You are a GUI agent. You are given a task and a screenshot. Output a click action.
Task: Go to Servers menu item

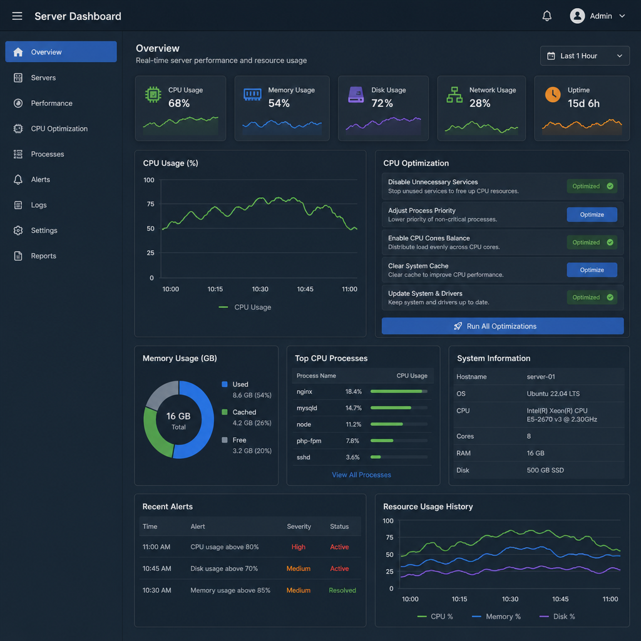61,78
